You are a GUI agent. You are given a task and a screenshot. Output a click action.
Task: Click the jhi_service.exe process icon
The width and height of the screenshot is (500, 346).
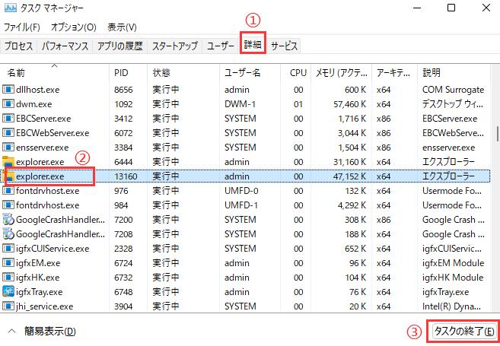click(8, 306)
